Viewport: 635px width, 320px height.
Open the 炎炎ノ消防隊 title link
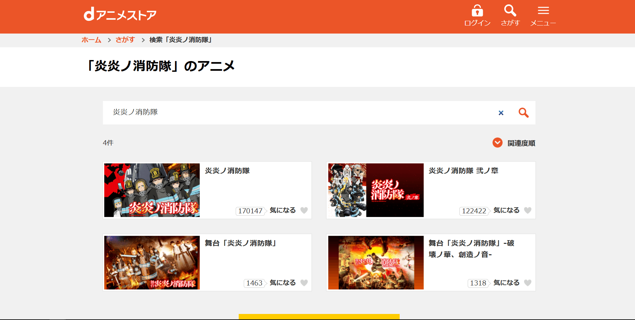point(227,171)
